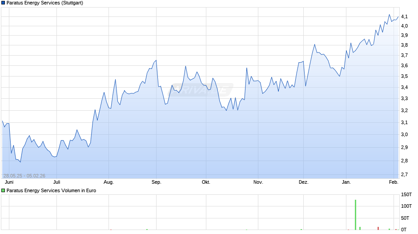418x234 pixels.
Task: Click the green Volumen legend square
Action: [x=3, y=190]
